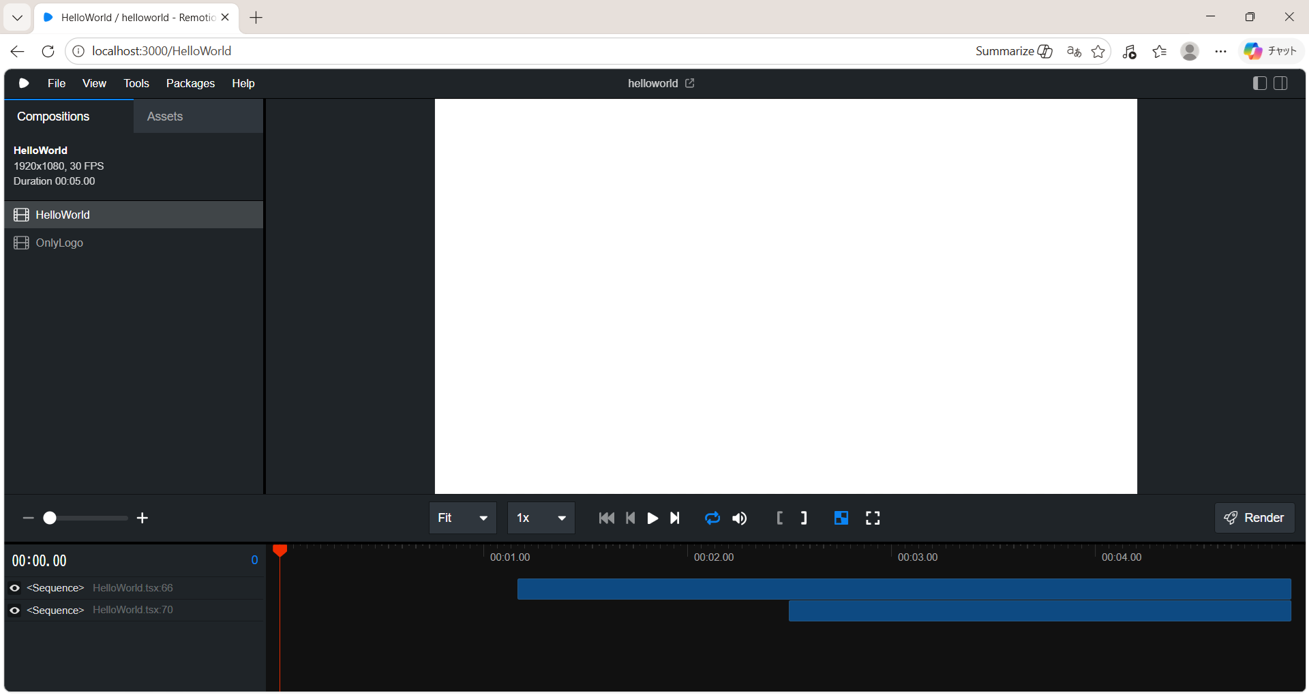This screenshot has width=1309, height=695.
Task: Collapse the left sidebar panel
Action: [x=1259, y=83]
